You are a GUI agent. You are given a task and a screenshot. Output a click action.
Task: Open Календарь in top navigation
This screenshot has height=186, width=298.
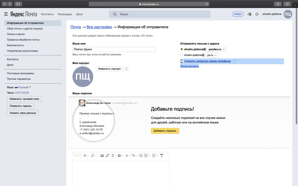tap(65, 14)
